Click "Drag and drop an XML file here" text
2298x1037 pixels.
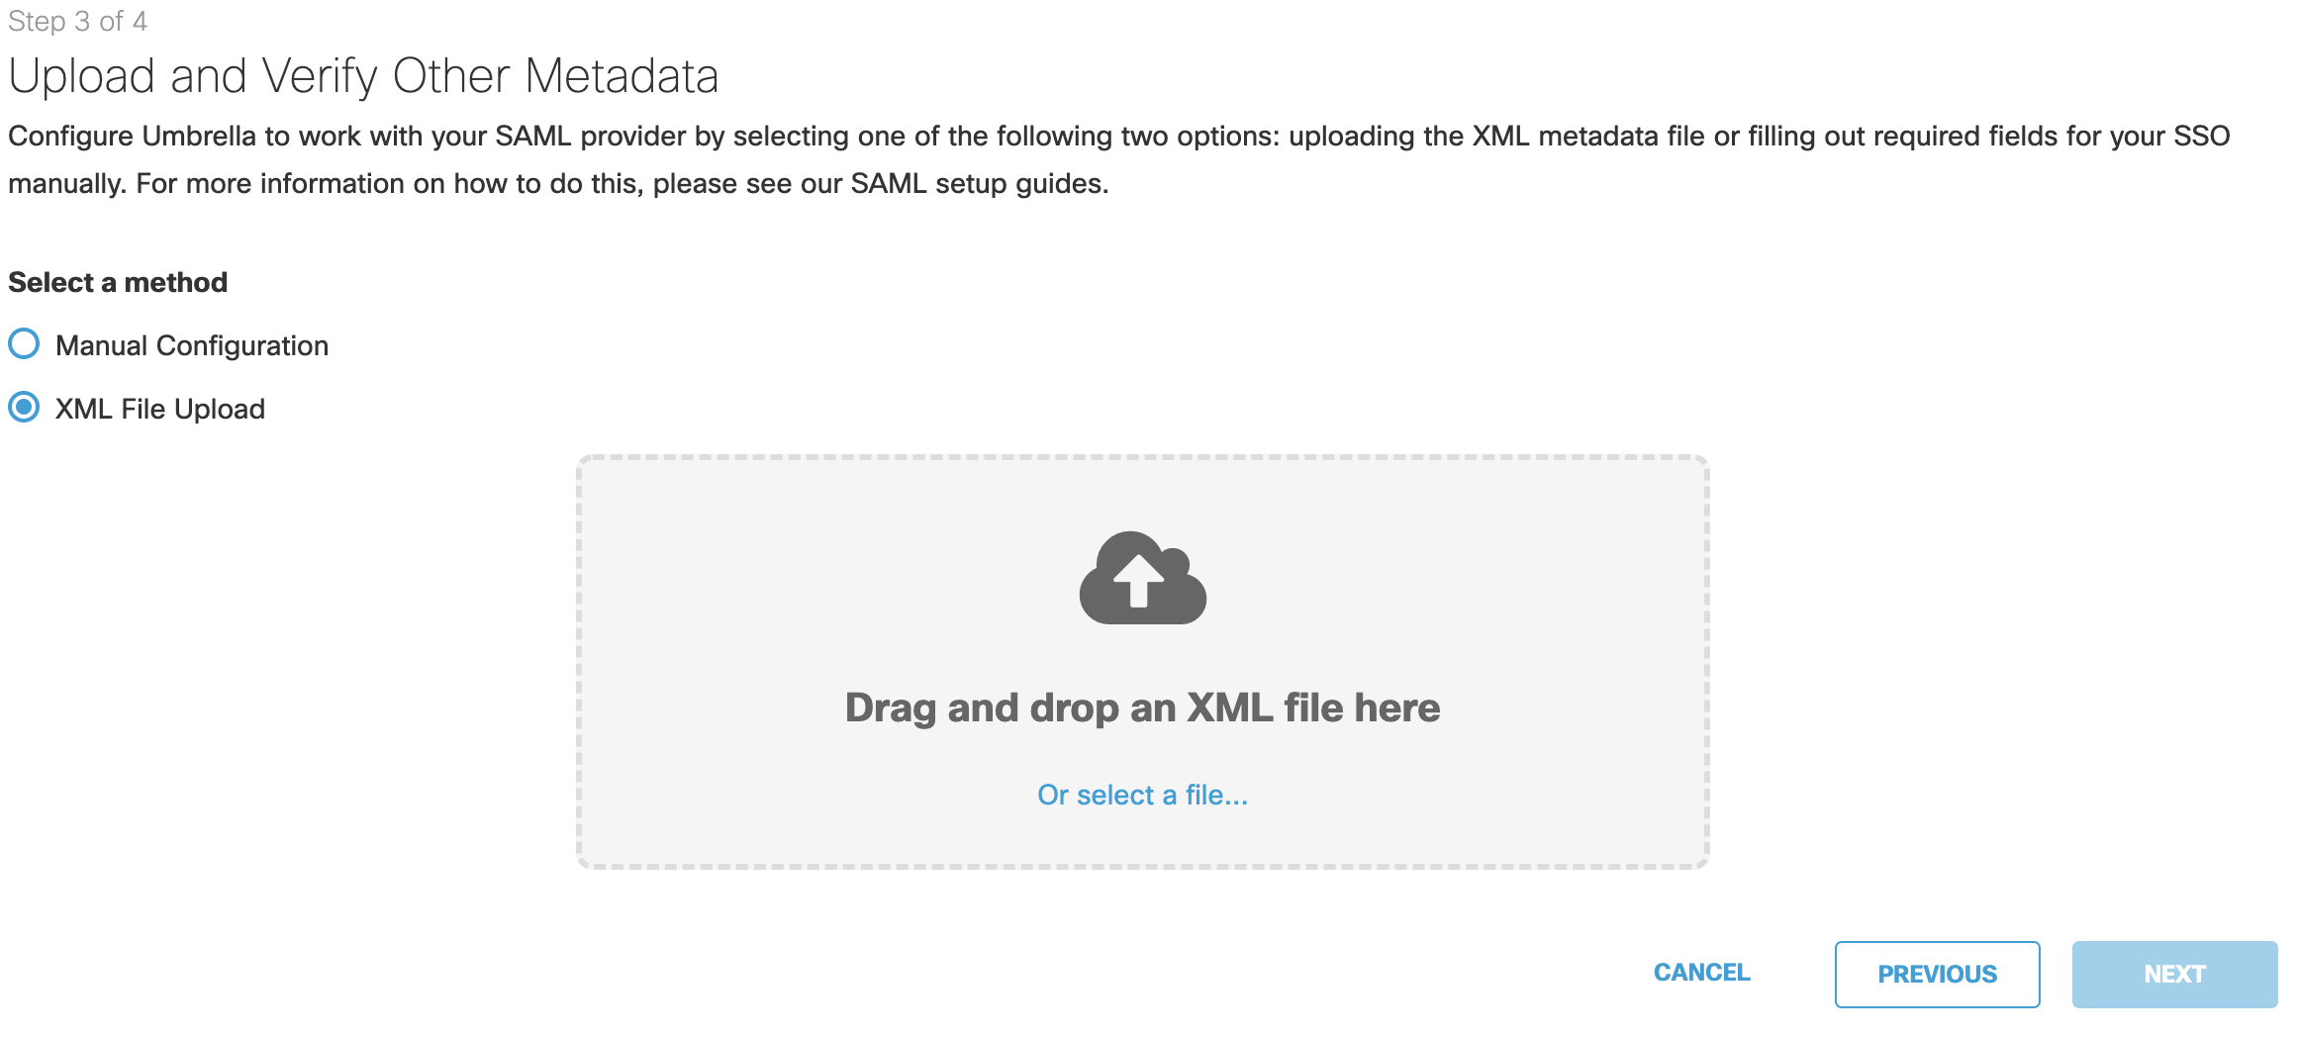1142,707
